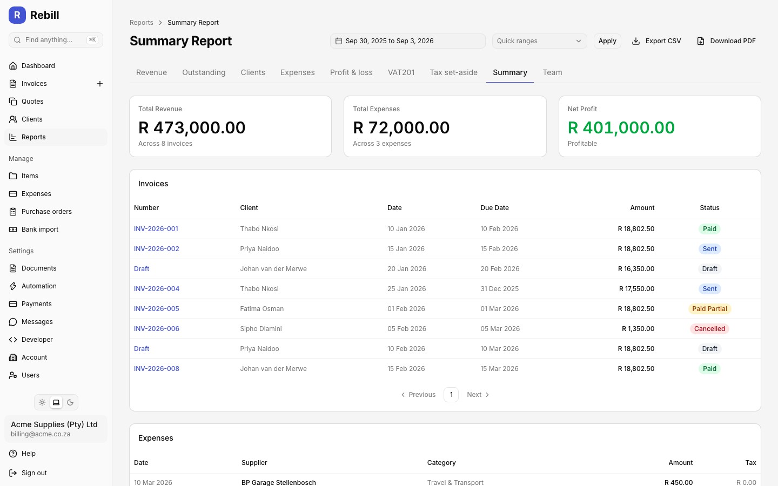Screen dimensions: 778x486
Task: Open Automation settings
Action: pyautogui.click(x=56, y=286)
